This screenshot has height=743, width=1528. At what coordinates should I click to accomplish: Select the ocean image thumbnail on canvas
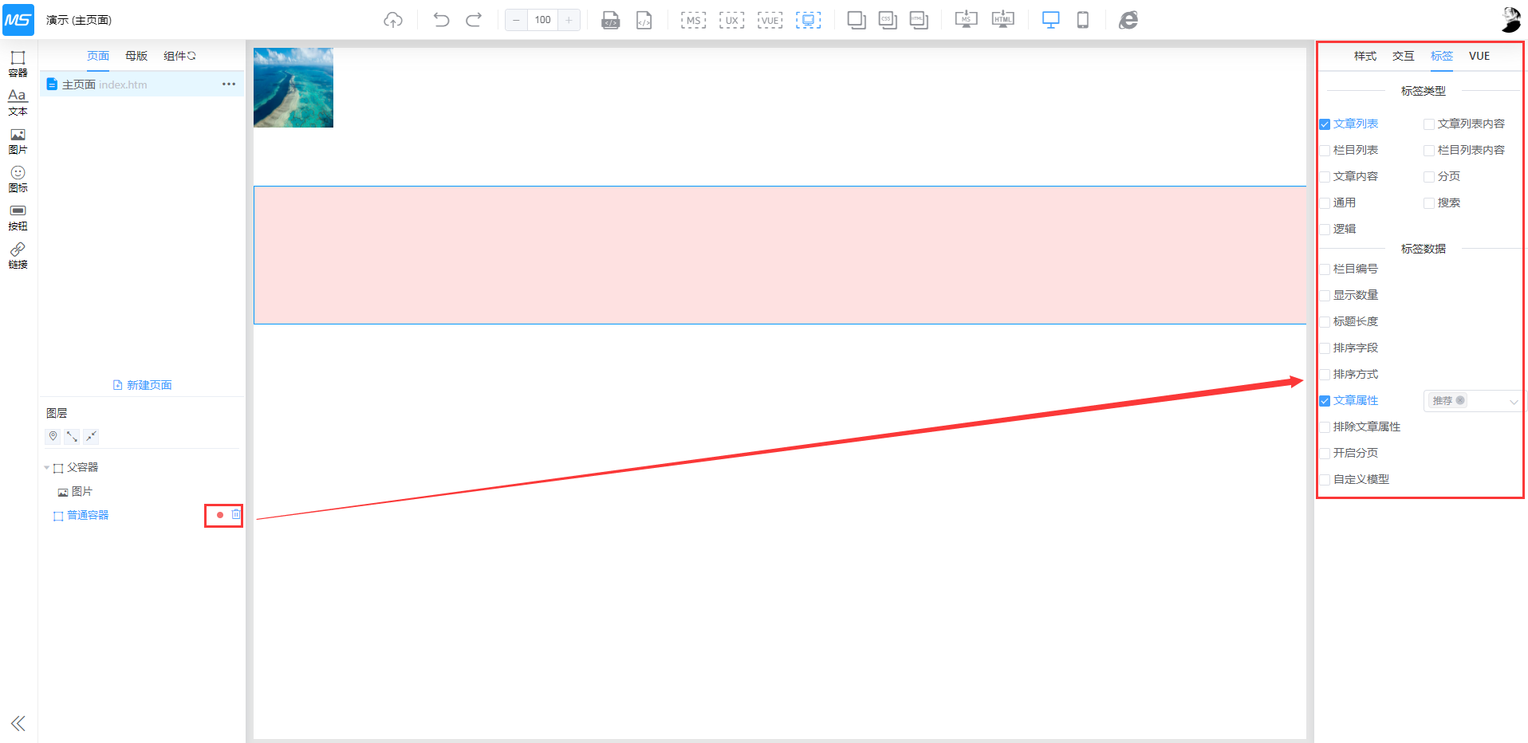click(293, 88)
